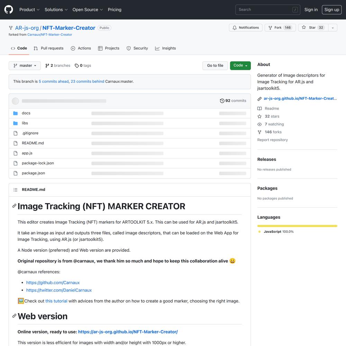Click the package.json file icon
The width and height of the screenshot is (346, 346).
(16, 173)
